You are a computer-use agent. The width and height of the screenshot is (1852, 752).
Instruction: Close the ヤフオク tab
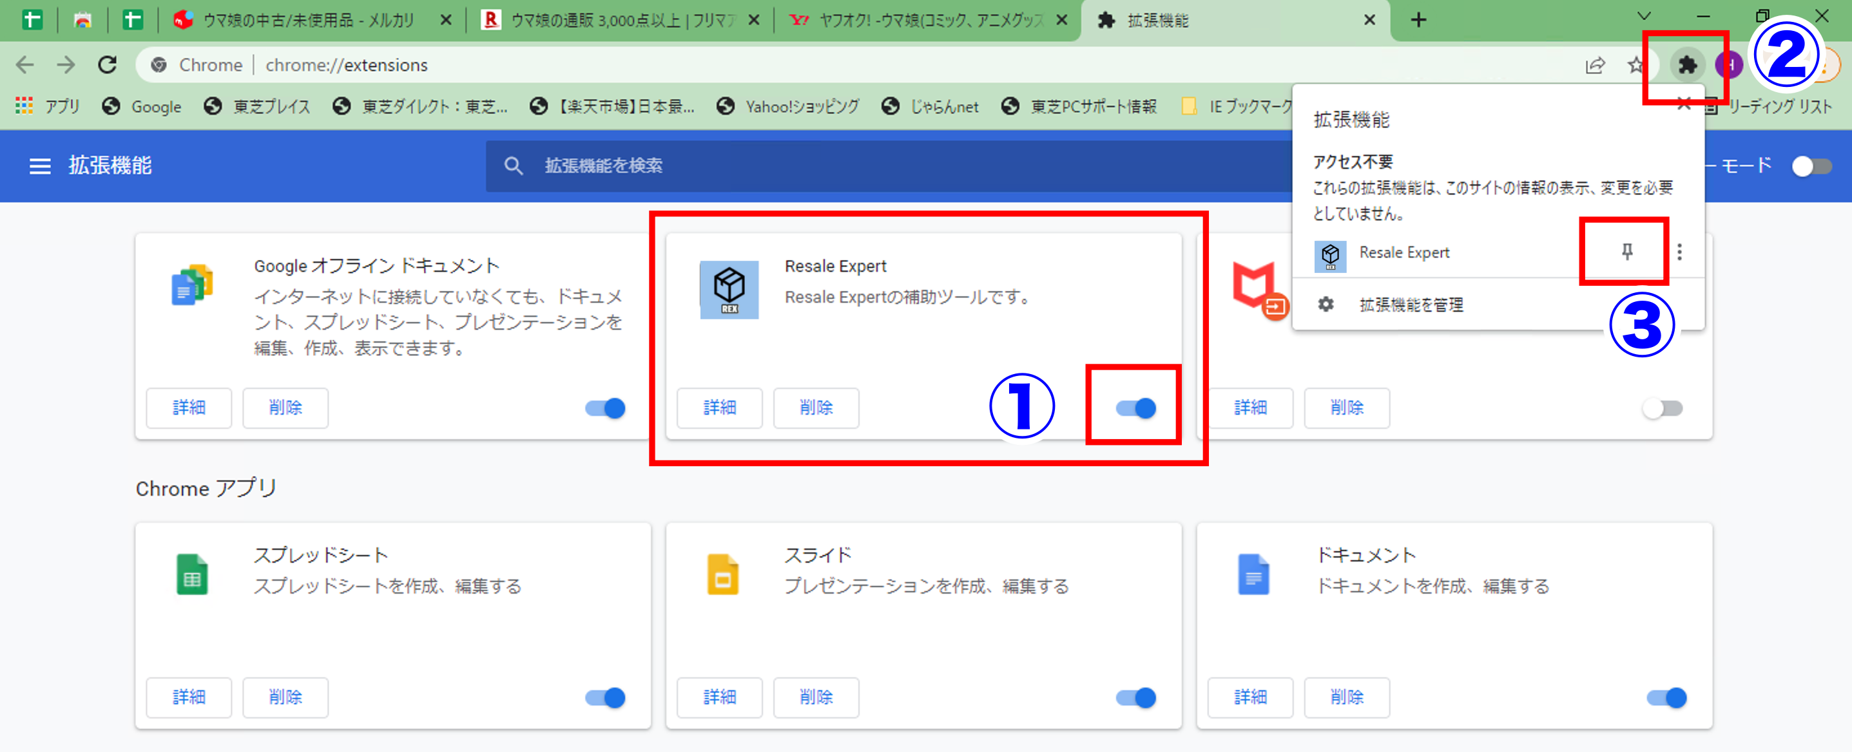coord(1061,20)
